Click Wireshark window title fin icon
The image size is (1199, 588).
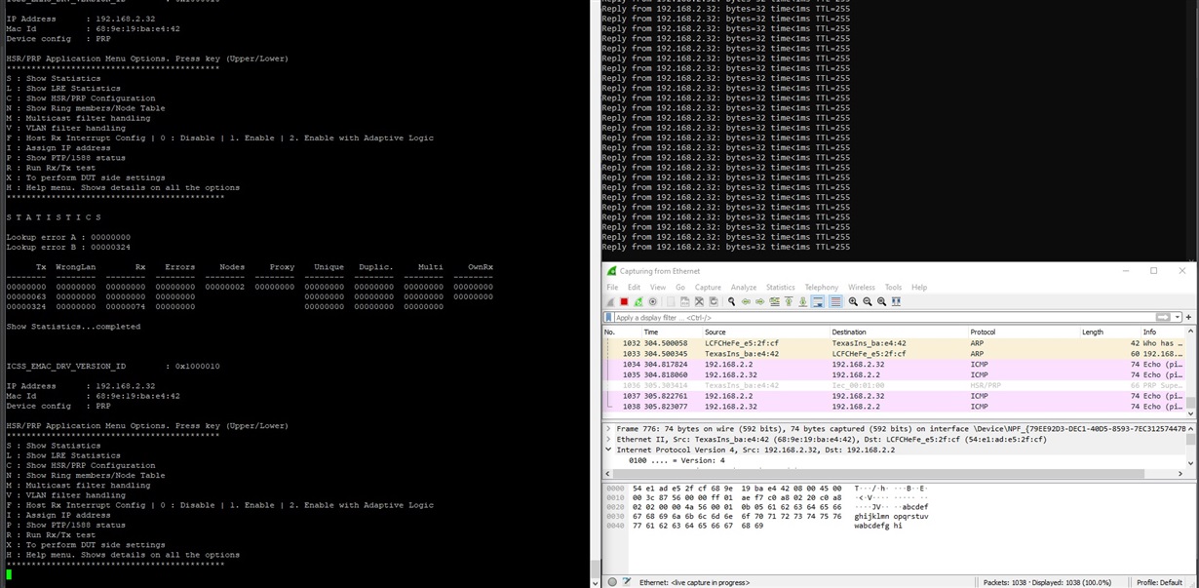pos(611,271)
